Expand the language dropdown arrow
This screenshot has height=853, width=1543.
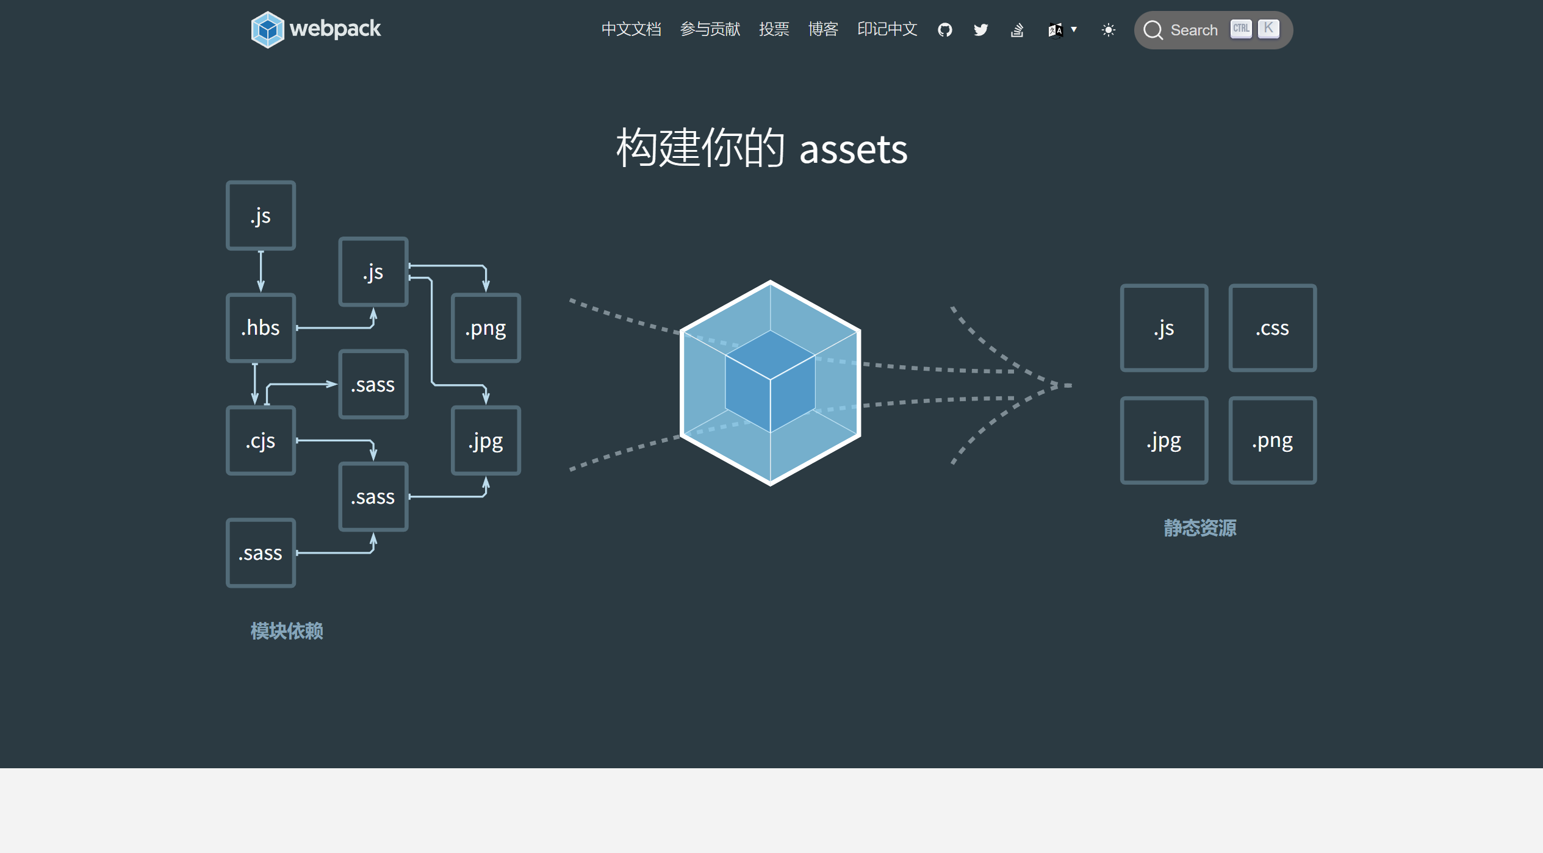pyautogui.click(x=1074, y=29)
